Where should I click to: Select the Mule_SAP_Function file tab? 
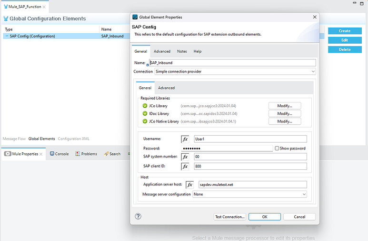25,7
